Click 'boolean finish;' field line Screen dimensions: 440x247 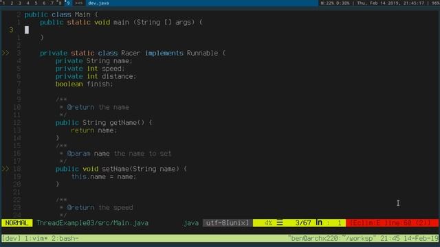(x=84, y=84)
